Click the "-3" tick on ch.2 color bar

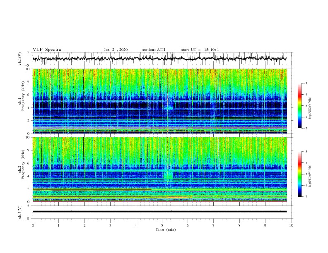coord(305,152)
